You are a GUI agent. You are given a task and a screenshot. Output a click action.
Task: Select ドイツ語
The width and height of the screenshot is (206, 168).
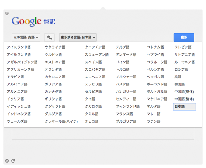[123, 62]
